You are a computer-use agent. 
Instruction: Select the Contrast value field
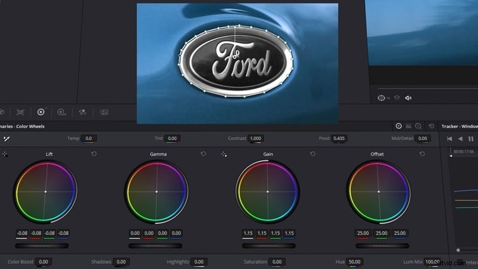[256, 138]
